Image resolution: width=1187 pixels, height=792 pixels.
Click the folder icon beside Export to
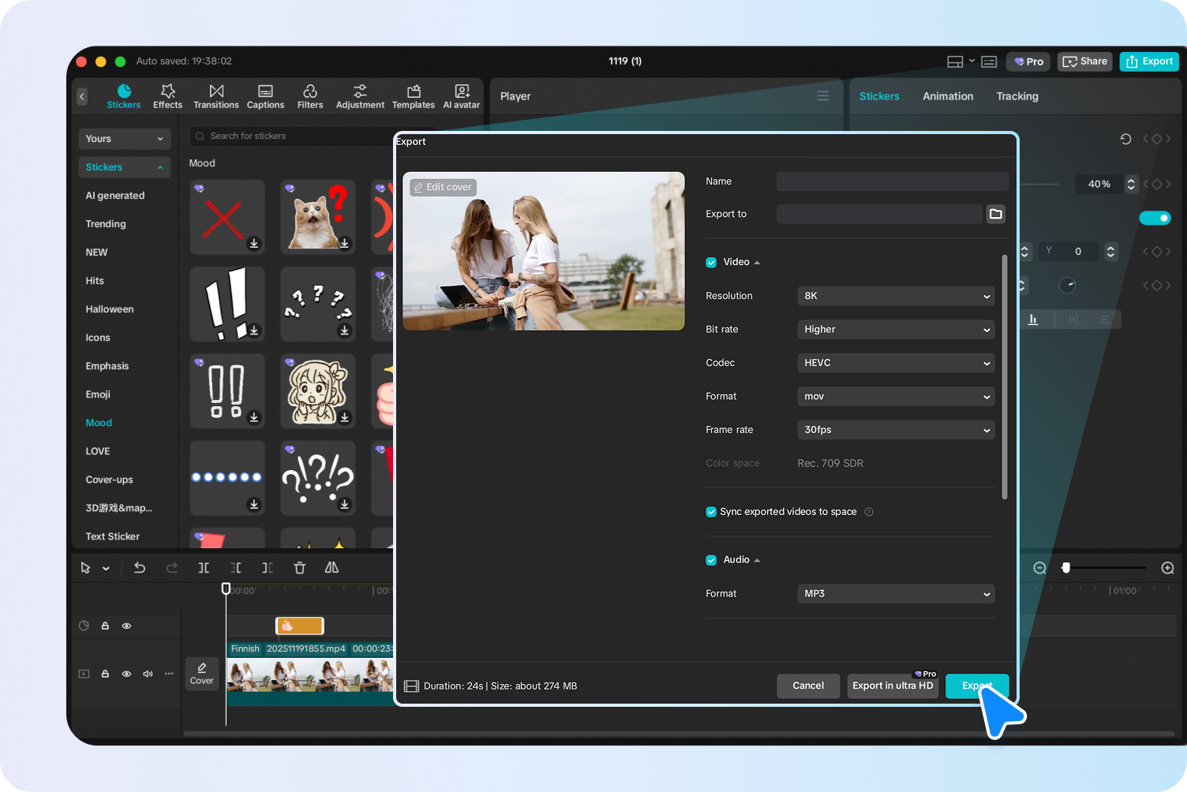995,214
